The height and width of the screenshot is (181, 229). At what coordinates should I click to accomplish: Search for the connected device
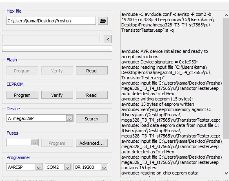pos(92,118)
